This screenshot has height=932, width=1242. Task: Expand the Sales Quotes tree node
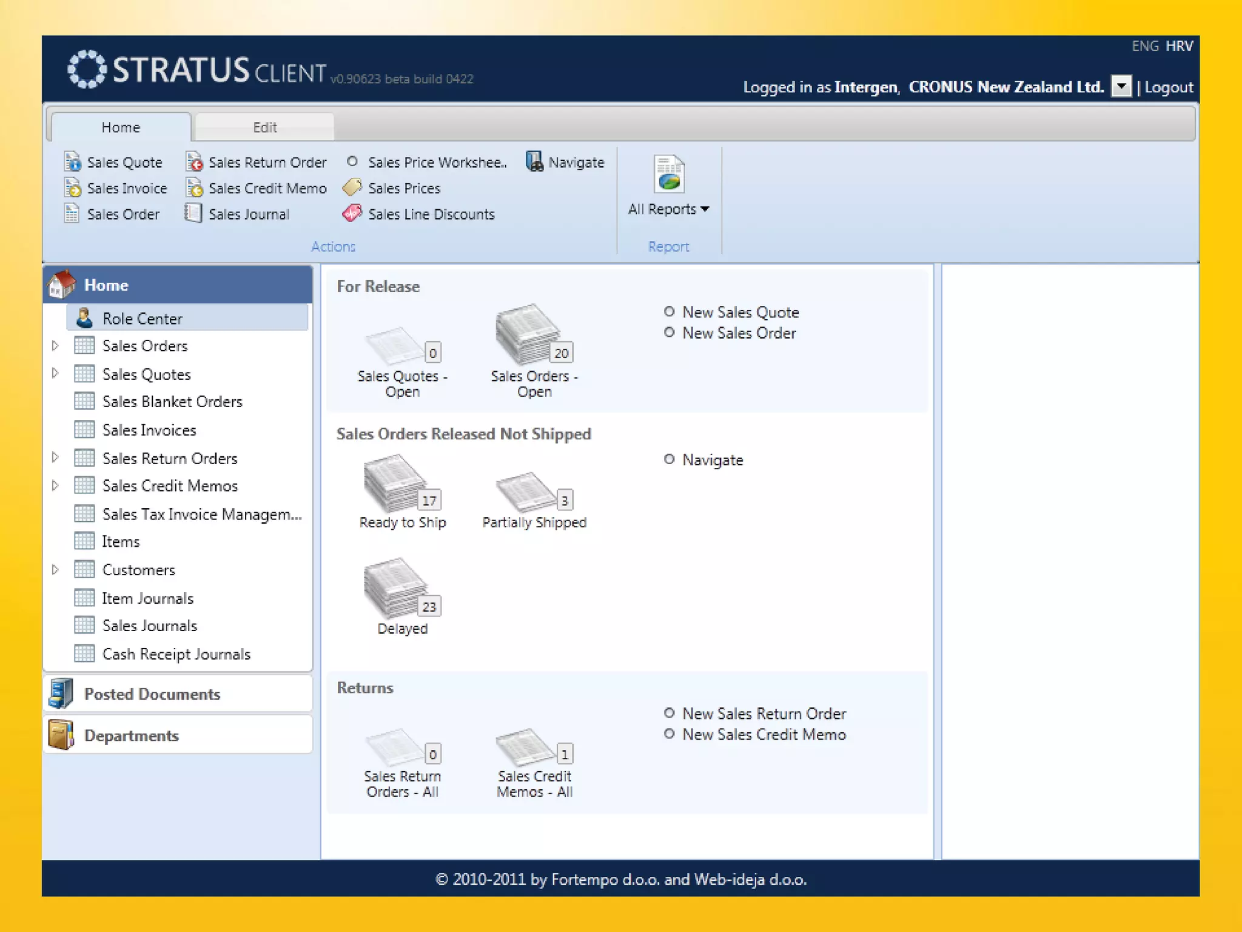pos(55,373)
